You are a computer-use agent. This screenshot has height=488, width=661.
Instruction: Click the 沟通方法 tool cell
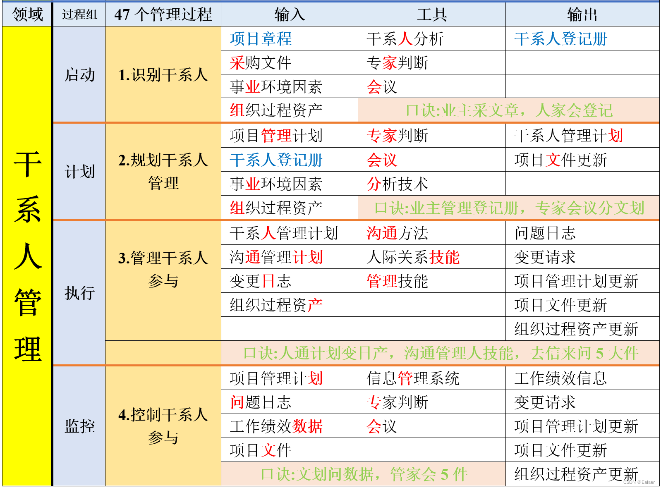[432, 233]
